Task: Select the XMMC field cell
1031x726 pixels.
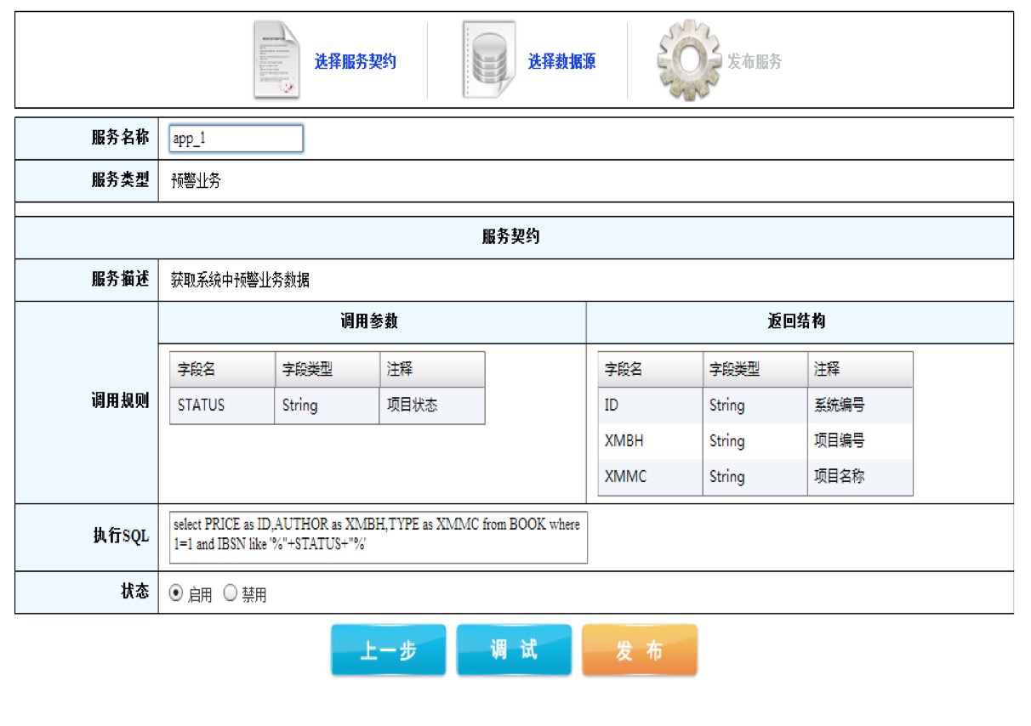Action: pos(650,477)
